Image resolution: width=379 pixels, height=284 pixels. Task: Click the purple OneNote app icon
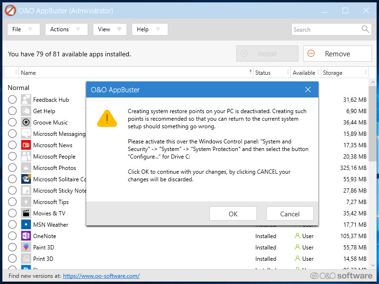26,236
